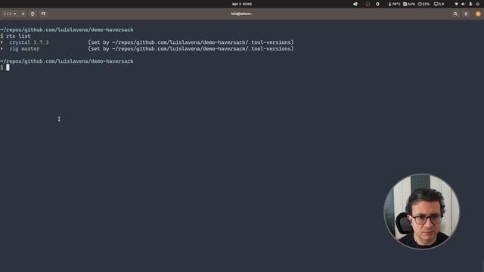
Task: Click the memory 22% indicator
Action: (x=423, y=4)
